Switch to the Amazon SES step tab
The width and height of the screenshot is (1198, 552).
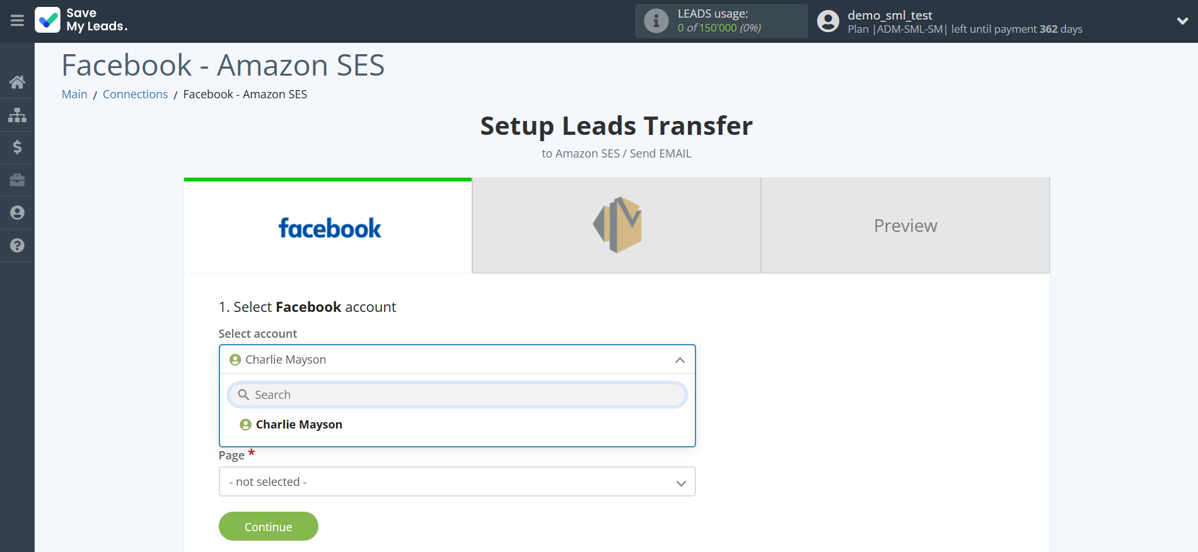pyautogui.click(x=617, y=226)
